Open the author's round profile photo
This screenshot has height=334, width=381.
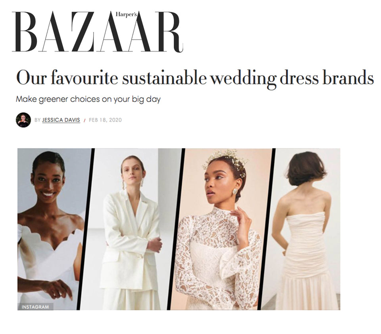pyautogui.click(x=23, y=120)
